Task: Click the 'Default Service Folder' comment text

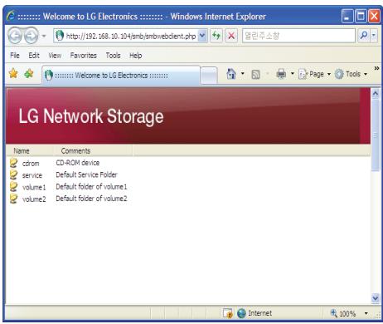Action: (86, 174)
